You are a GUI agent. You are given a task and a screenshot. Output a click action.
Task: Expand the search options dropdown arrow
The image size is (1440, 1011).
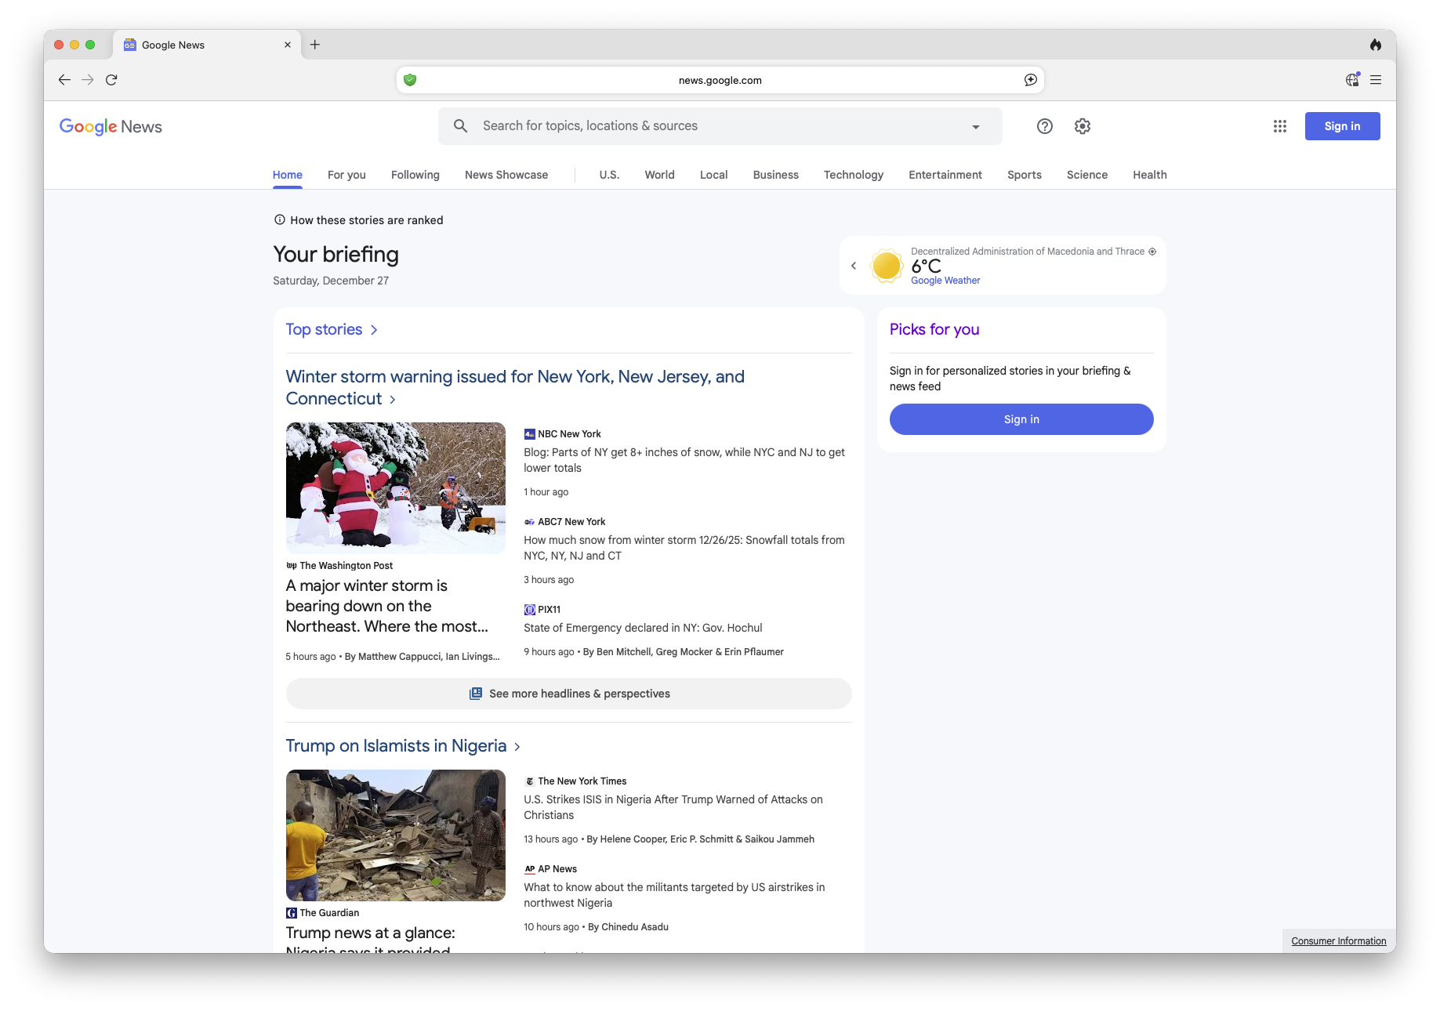975,127
